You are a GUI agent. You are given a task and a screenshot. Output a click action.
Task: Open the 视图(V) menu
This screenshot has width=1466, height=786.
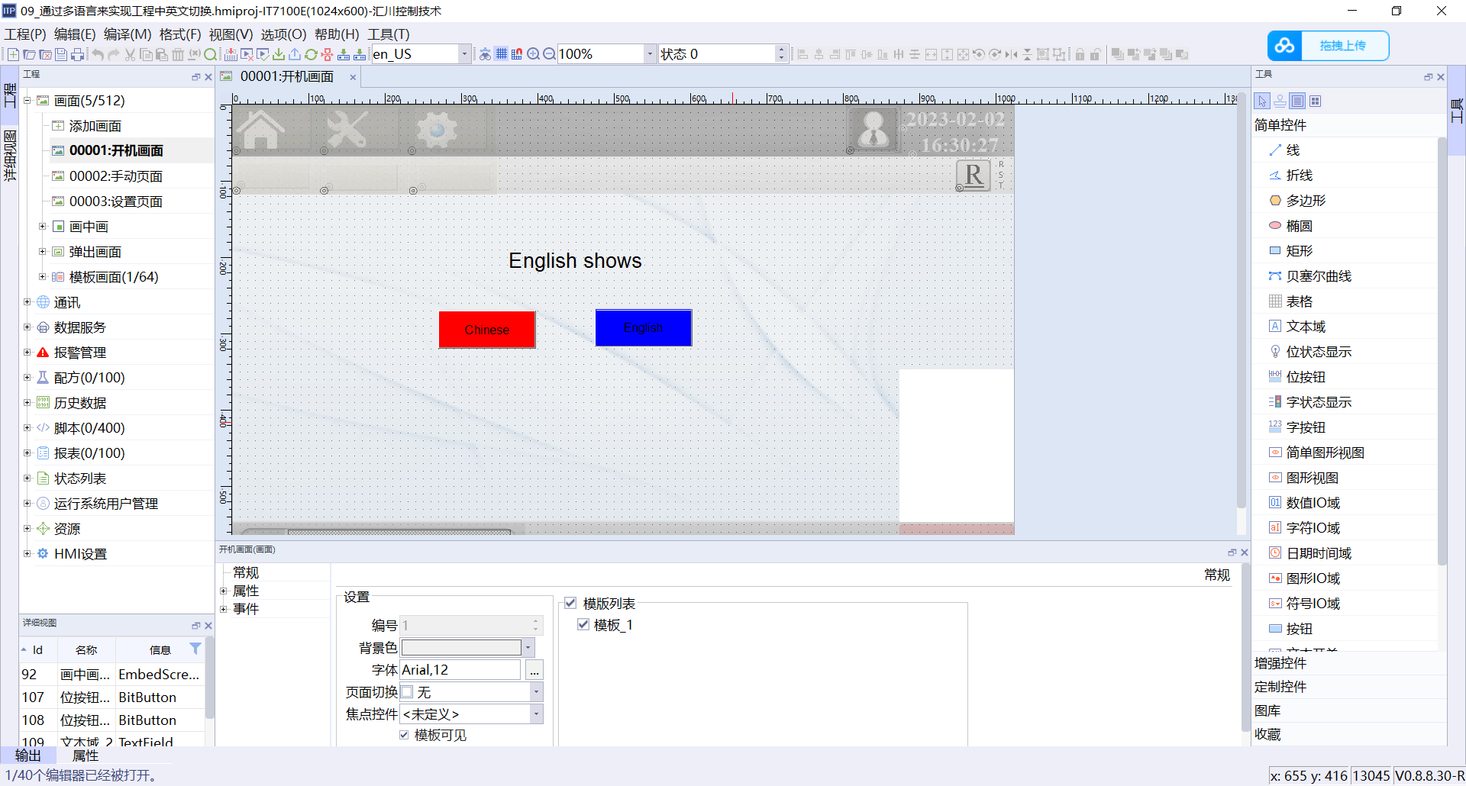click(231, 34)
